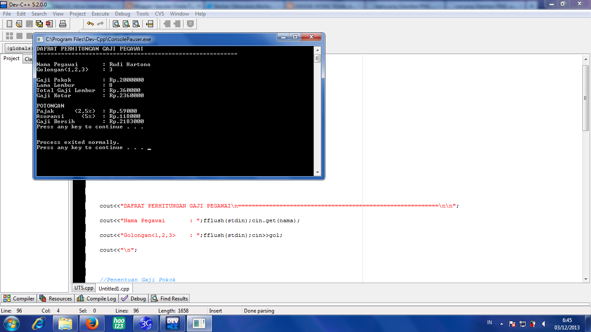The height and width of the screenshot is (332, 591).
Task: Switch to the Untitled1.cpp editor tab
Action: (114, 288)
